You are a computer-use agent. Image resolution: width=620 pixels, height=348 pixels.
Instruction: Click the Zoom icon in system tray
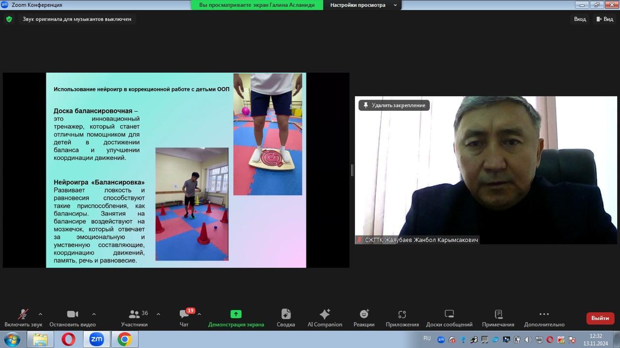(x=441, y=340)
